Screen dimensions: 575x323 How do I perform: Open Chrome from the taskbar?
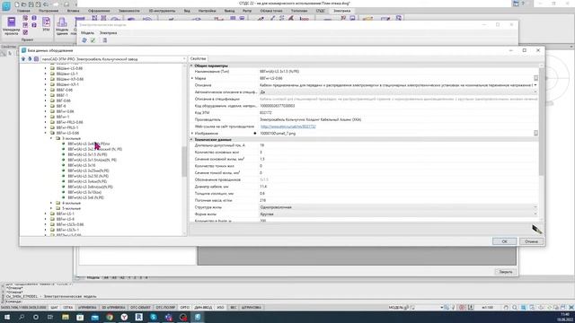(x=110, y=317)
